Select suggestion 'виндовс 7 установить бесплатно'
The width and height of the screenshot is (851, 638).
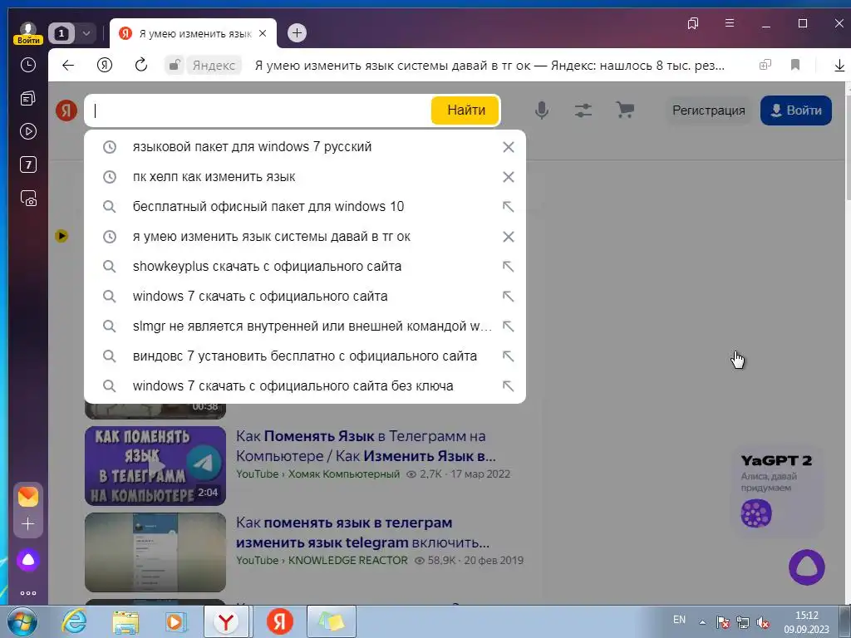(305, 356)
